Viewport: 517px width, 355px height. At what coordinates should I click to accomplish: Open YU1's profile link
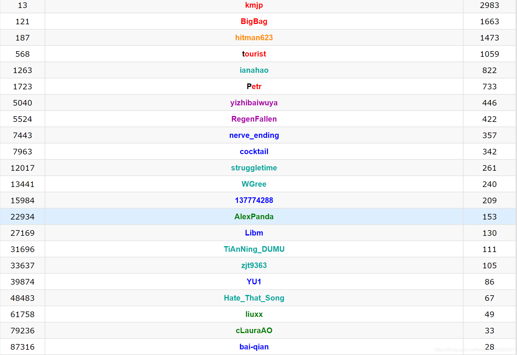click(254, 282)
